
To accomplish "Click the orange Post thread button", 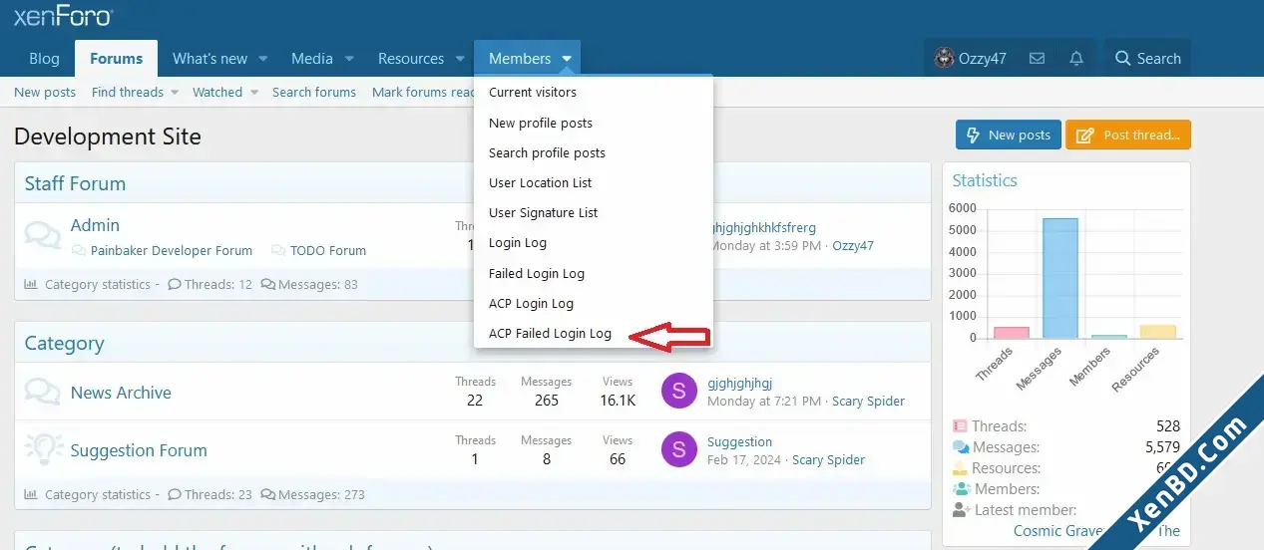I will tap(1128, 135).
